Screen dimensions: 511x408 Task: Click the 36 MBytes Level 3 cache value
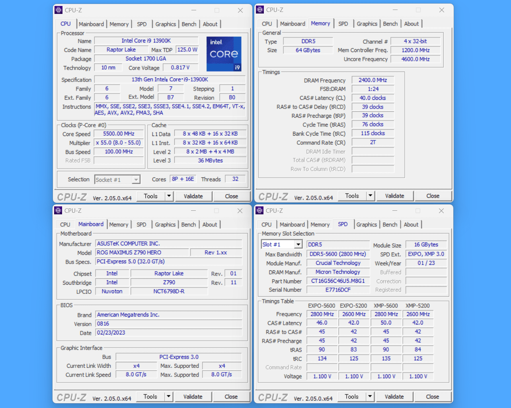pos(211,161)
